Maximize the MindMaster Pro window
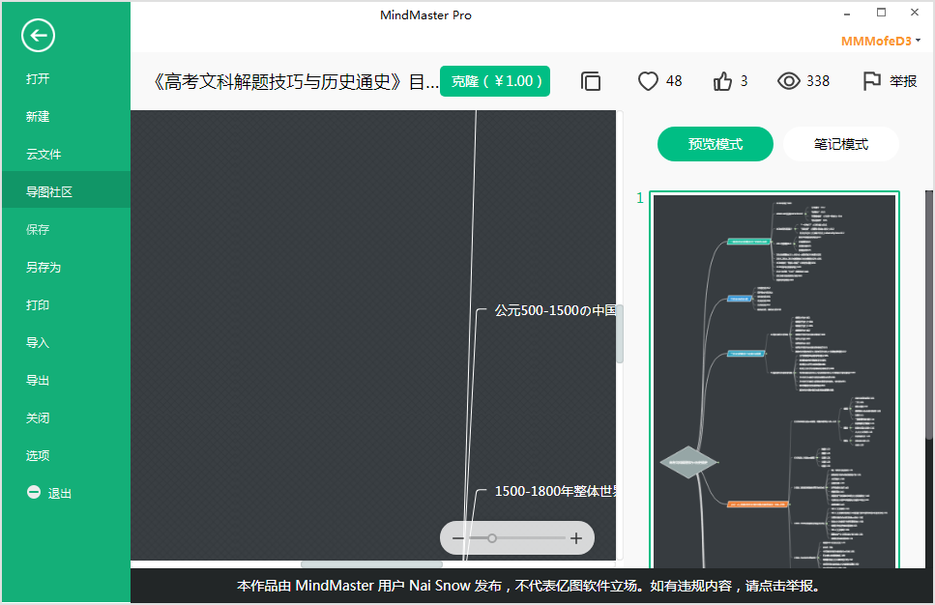Image resolution: width=935 pixels, height=605 pixels. click(x=881, y=13)
